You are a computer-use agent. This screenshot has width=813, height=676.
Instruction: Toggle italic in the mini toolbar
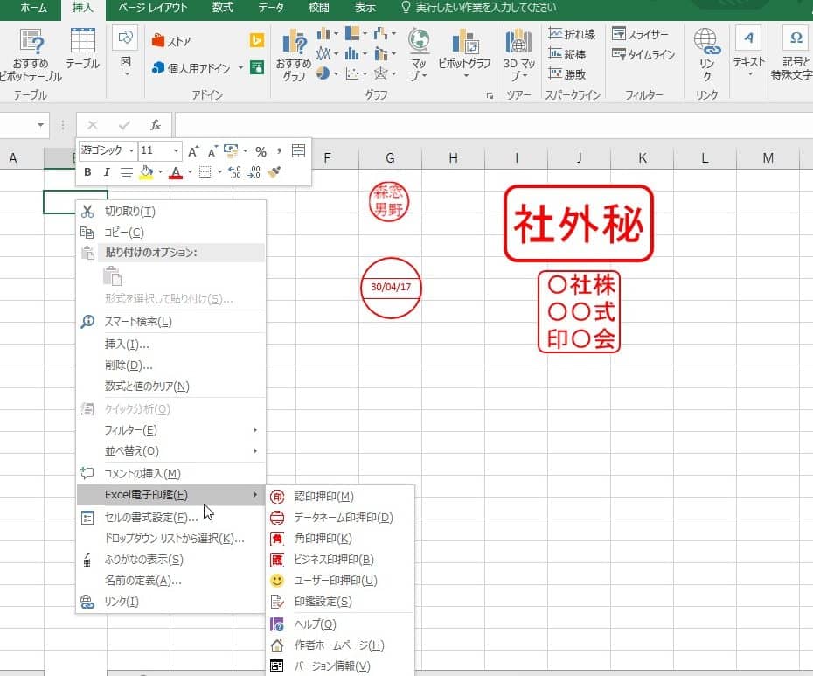pyautogui.click(x=107, y=172)
